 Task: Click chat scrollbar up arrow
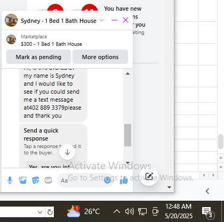pos(127,73)
